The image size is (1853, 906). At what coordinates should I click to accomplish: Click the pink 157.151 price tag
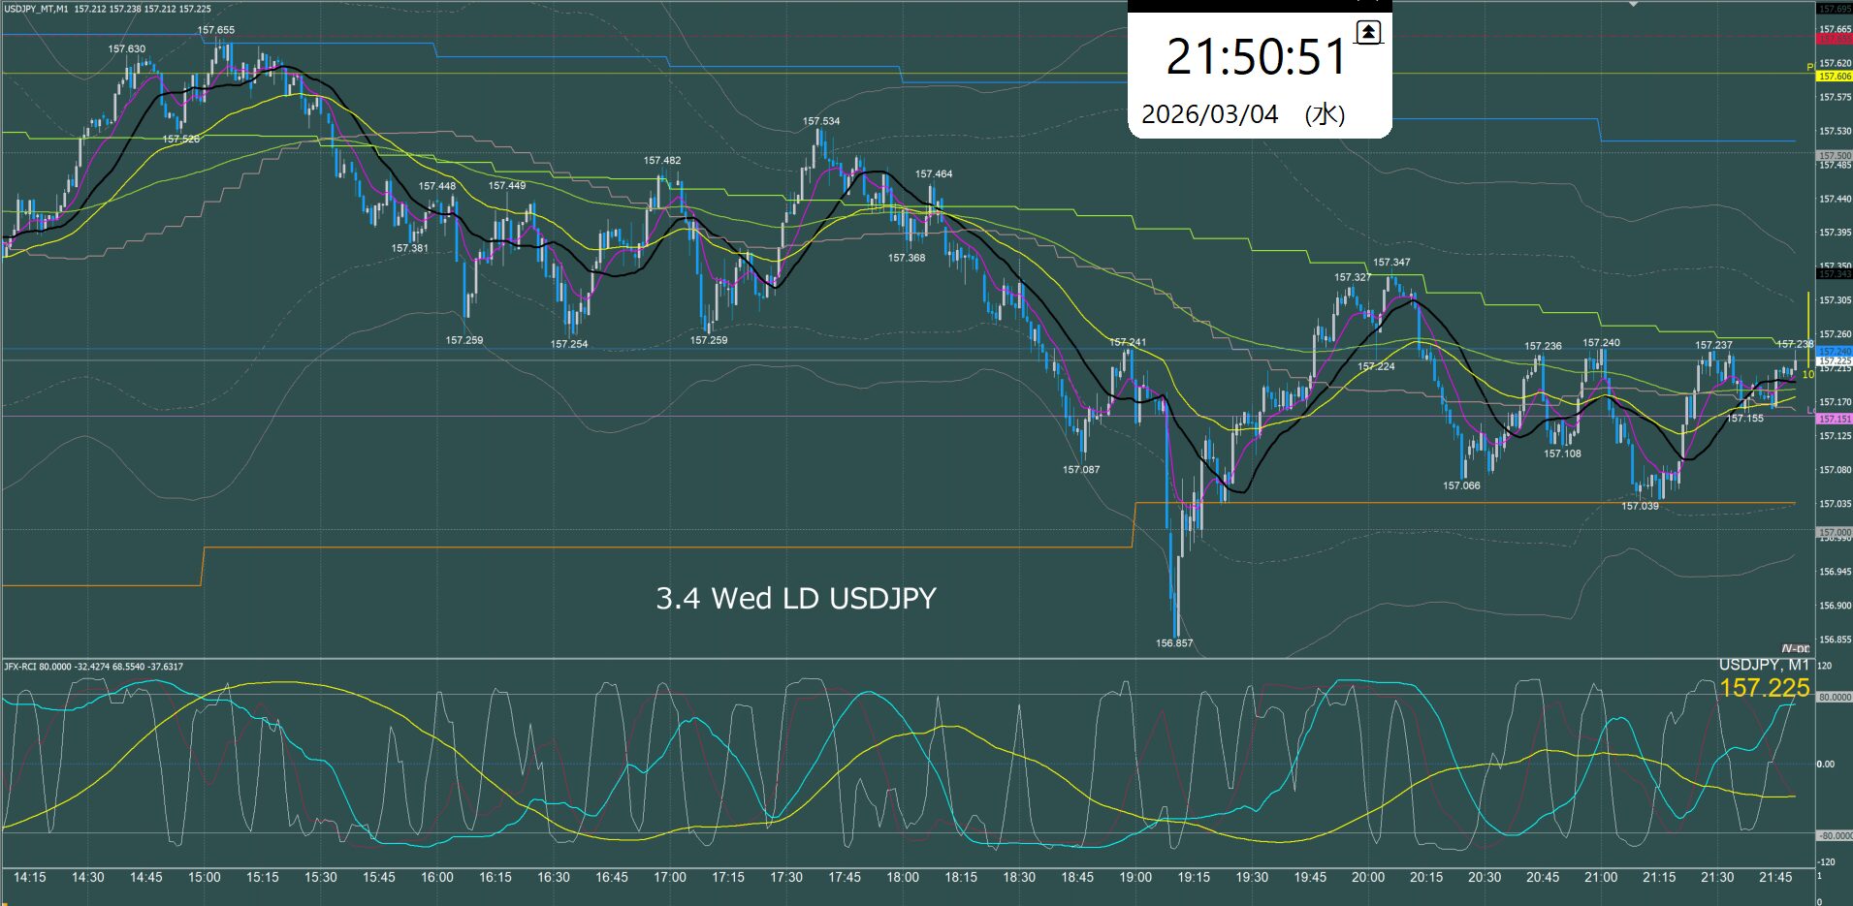pos(1834,420)
